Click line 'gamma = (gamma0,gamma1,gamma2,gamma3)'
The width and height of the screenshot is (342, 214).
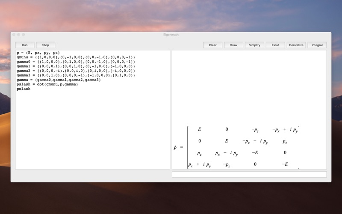pos(59,80)
